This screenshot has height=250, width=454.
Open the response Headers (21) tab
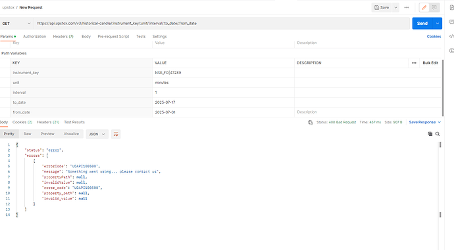[48, 122]
